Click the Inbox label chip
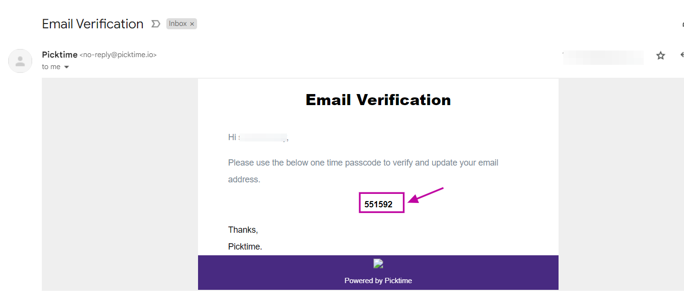The width and height of the screenshot is (684, 298). click(177, 24)
